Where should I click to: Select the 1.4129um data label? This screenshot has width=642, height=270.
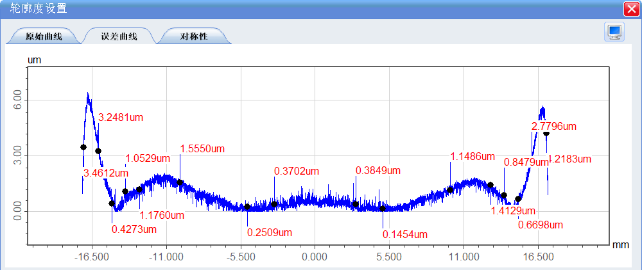coord(514,210)
